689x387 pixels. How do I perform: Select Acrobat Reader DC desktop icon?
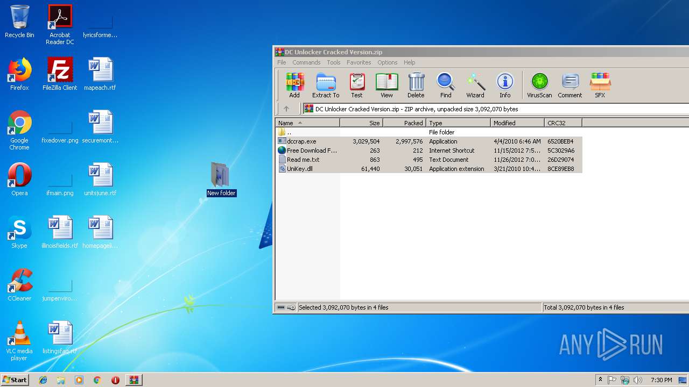click(60, 25)
